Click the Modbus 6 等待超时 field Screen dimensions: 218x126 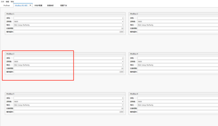[x=178, y=112]
